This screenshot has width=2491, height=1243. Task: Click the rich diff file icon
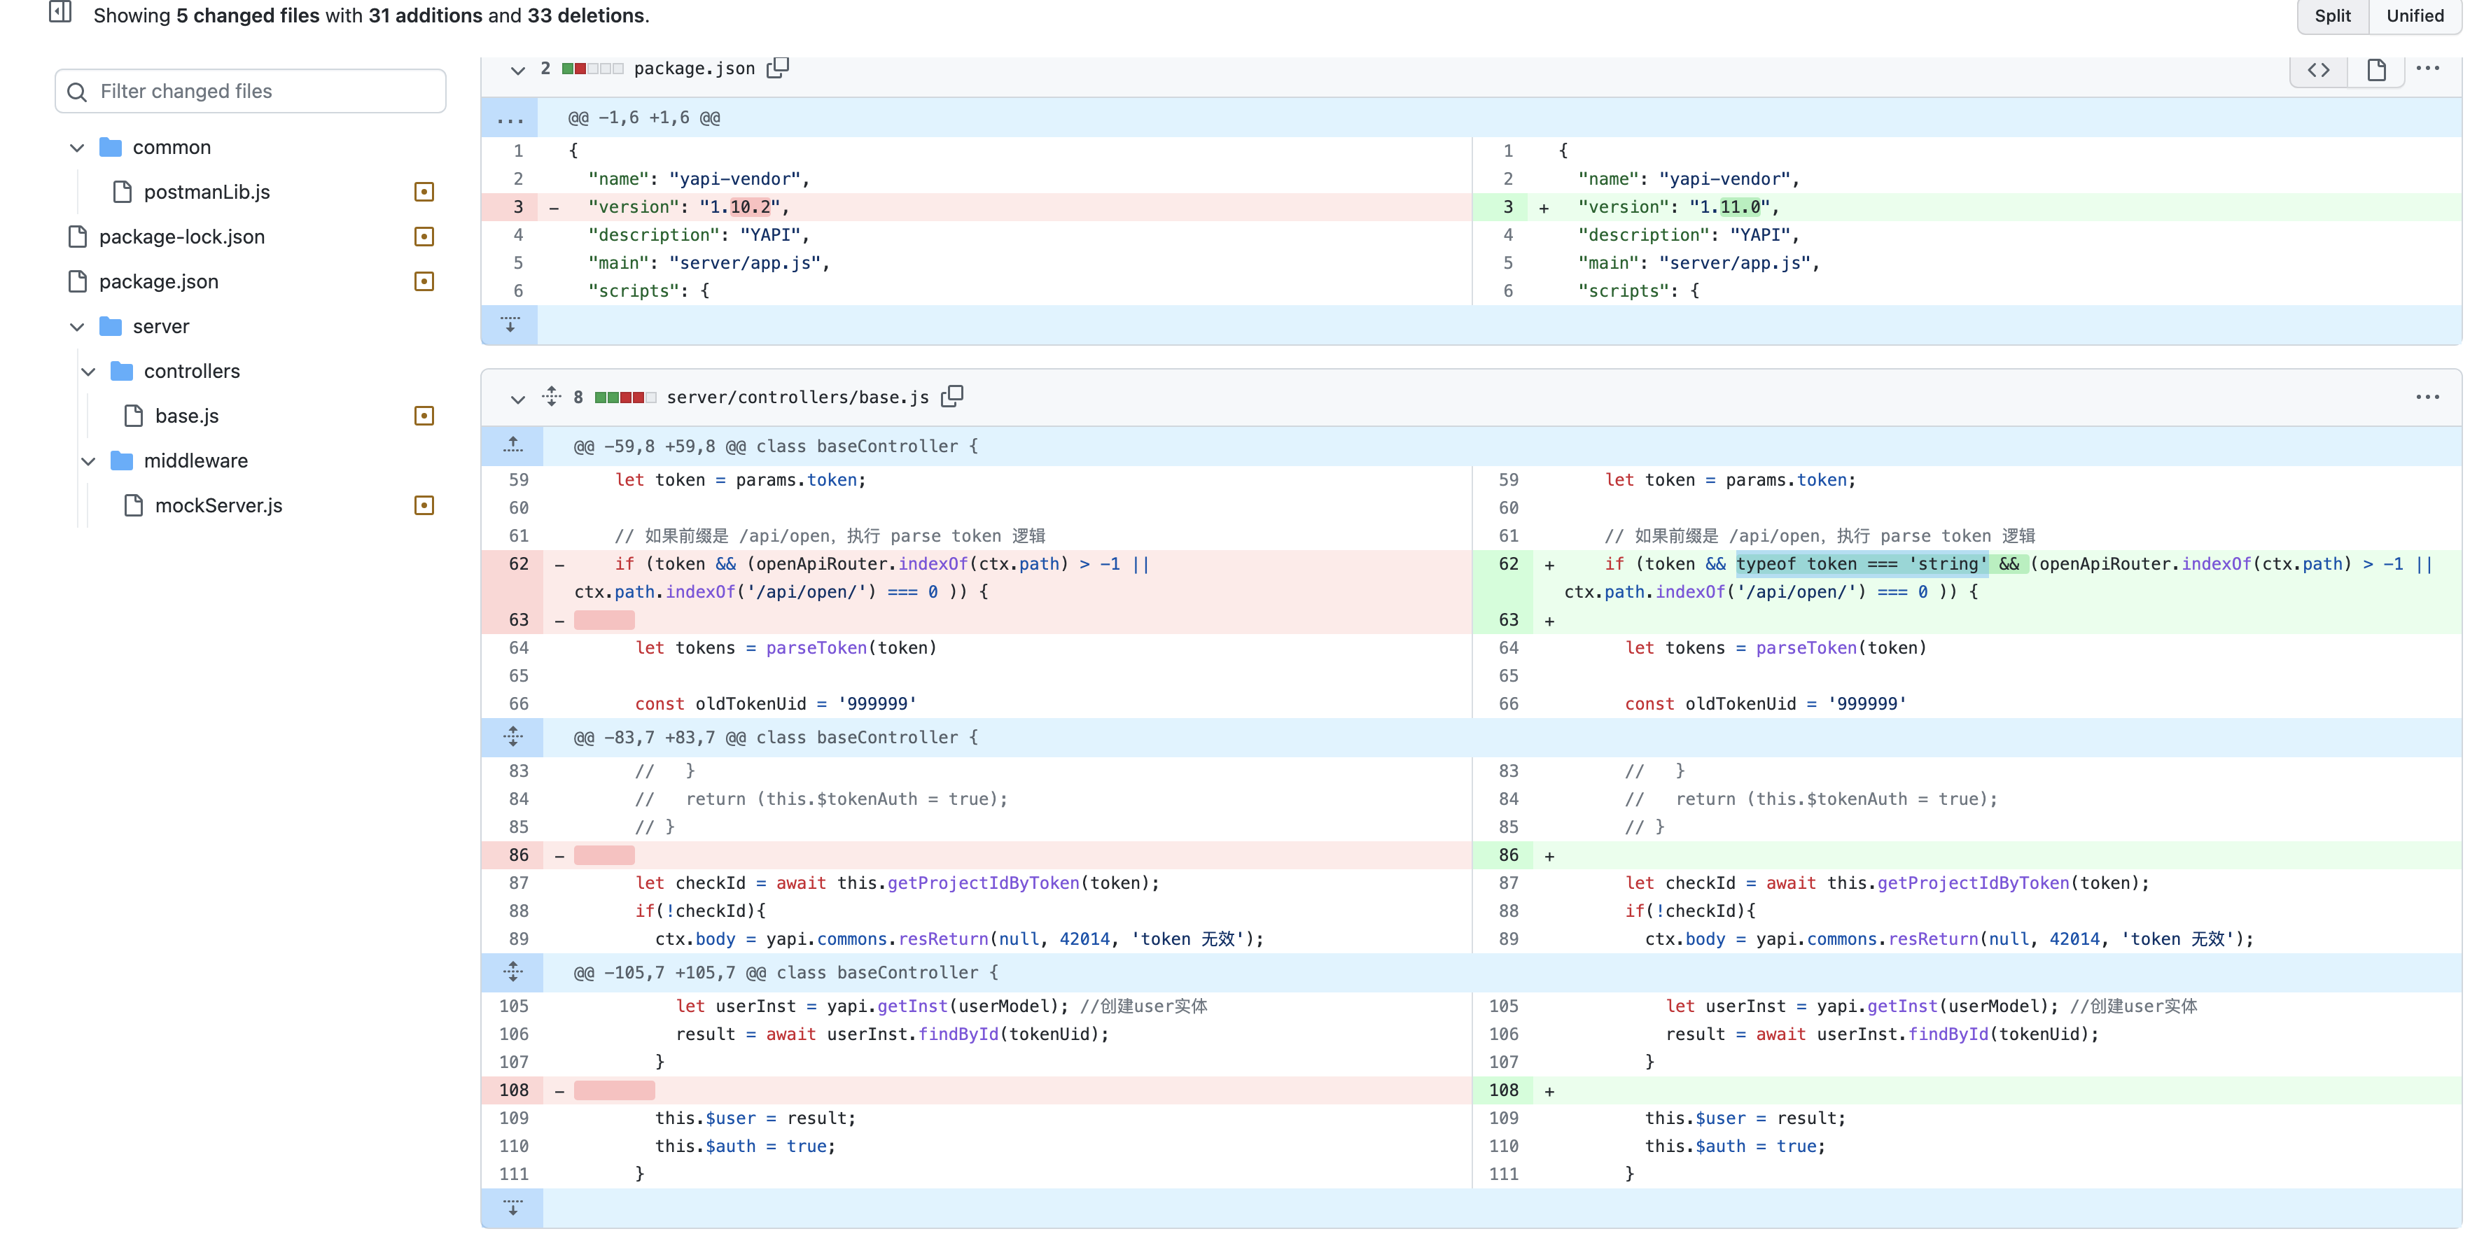(x=2376, y=69)
